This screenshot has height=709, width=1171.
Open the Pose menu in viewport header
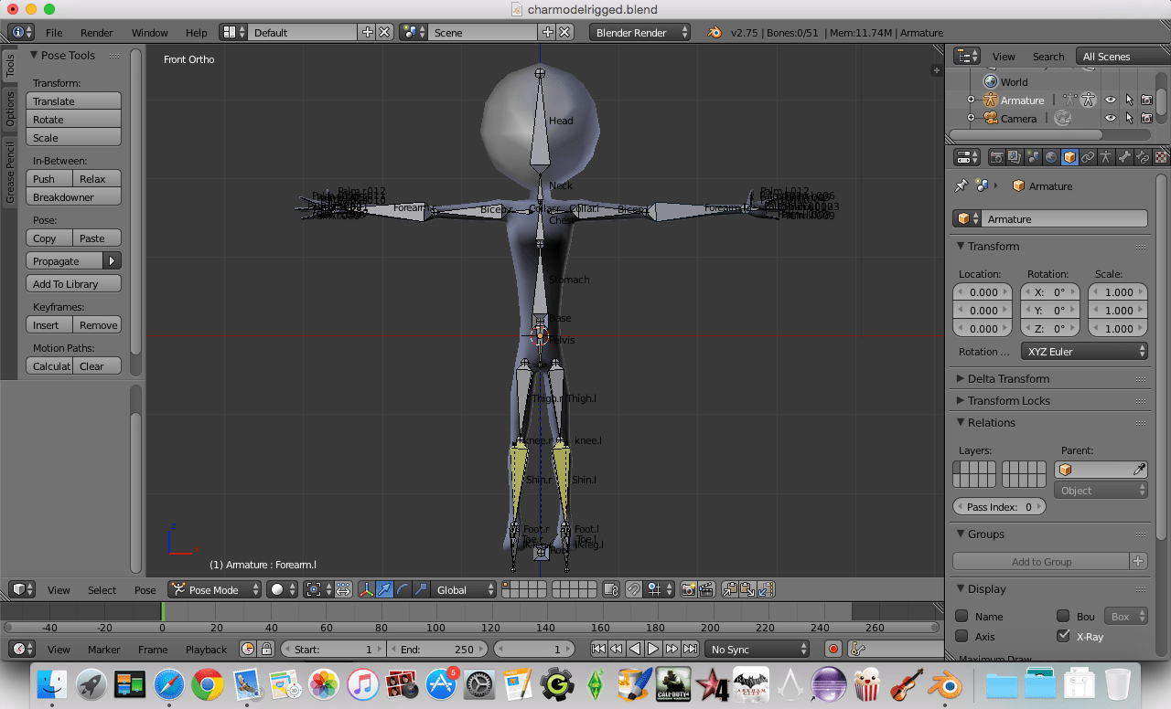(145, 590)
